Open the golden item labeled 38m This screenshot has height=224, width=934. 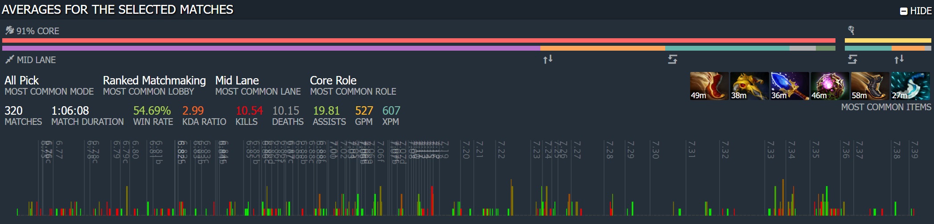click(749, 86)
